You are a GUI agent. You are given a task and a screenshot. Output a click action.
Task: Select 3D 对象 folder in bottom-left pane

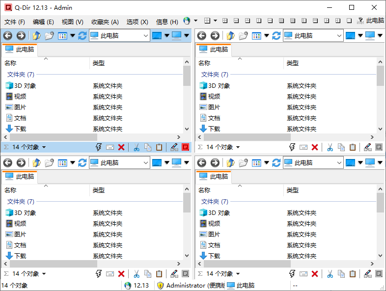point(25,212)
